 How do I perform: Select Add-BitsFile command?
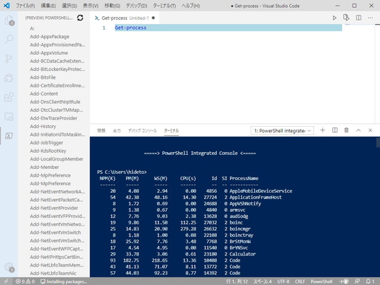(x=43, y=77)
